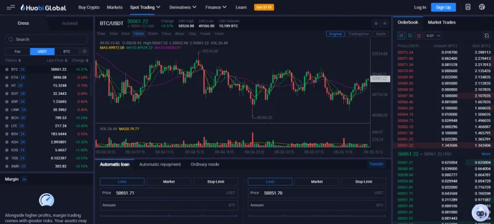Toggle light theme using sun icon

coord(384,23)
